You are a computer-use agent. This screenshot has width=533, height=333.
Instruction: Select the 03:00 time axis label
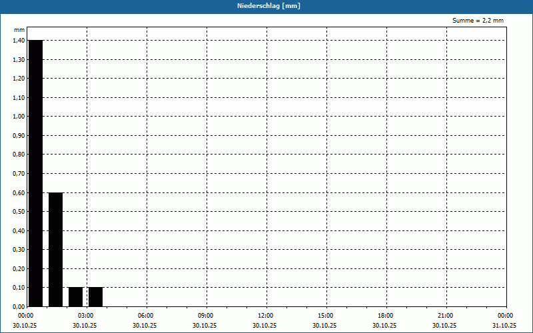(x=85, y=316)
